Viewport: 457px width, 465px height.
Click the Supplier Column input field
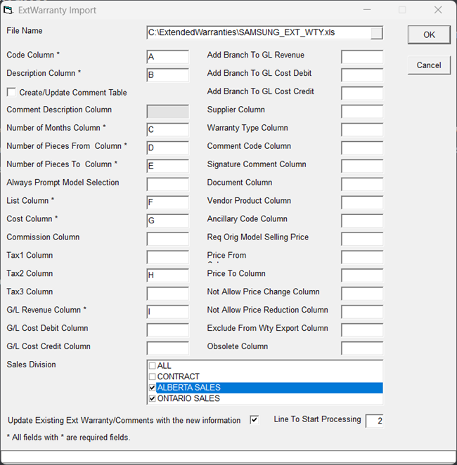pos(361,111)
